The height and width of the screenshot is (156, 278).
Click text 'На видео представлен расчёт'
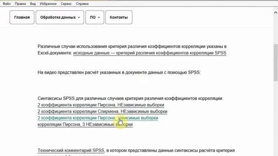coord(68,72)
